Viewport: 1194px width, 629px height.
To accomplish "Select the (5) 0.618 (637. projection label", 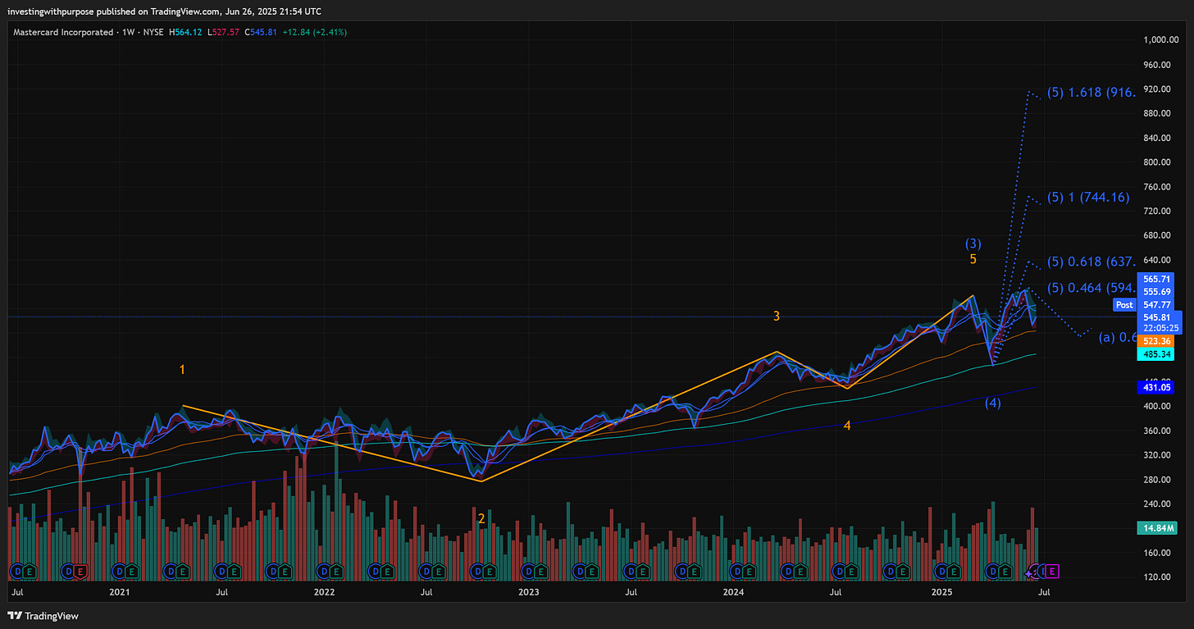I will point(1091,262).
